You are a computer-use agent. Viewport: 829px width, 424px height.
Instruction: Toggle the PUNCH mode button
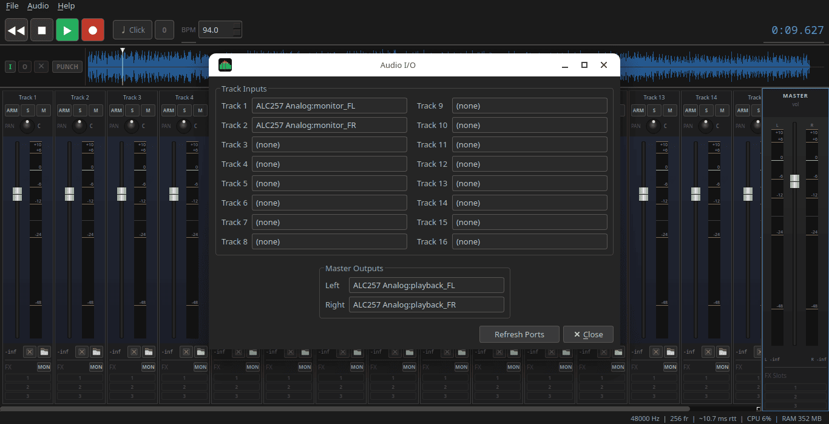[x=67, y=67]
